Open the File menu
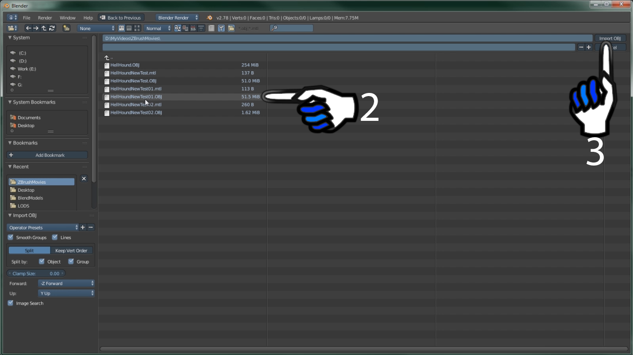The height and width of the screenshot is (355, 633). (27, 18)
